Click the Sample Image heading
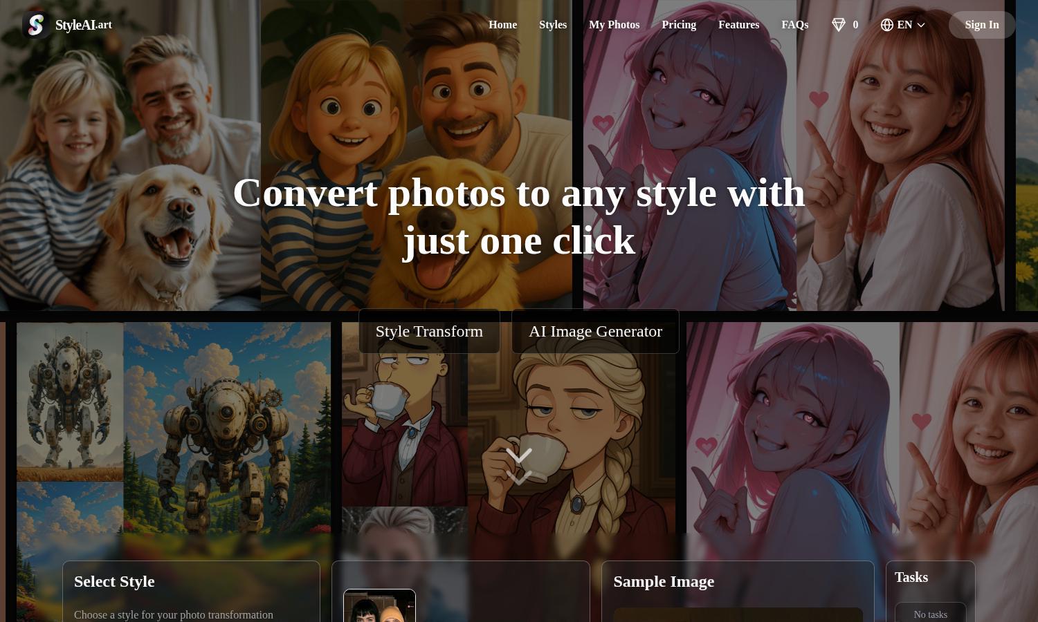Image resolution: width=1038 pixels, height=622 pixels. click(664, 581)
